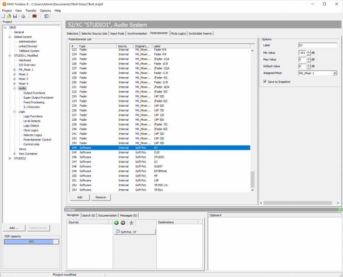Click the forward arrow in Navigator
The width and height of the screenshot is (343, 277).
pyautogui.click(x=123, y=223)
